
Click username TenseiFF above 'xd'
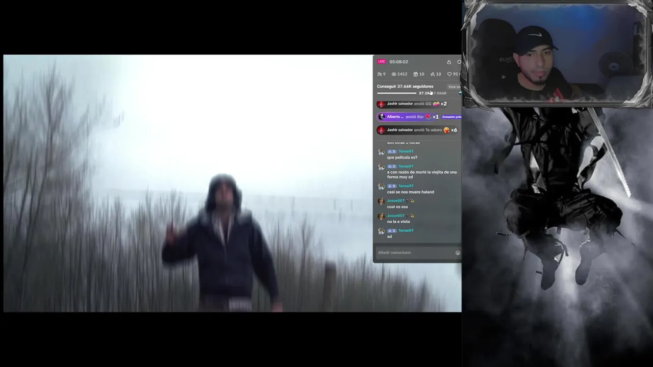[x=406, y=230]
